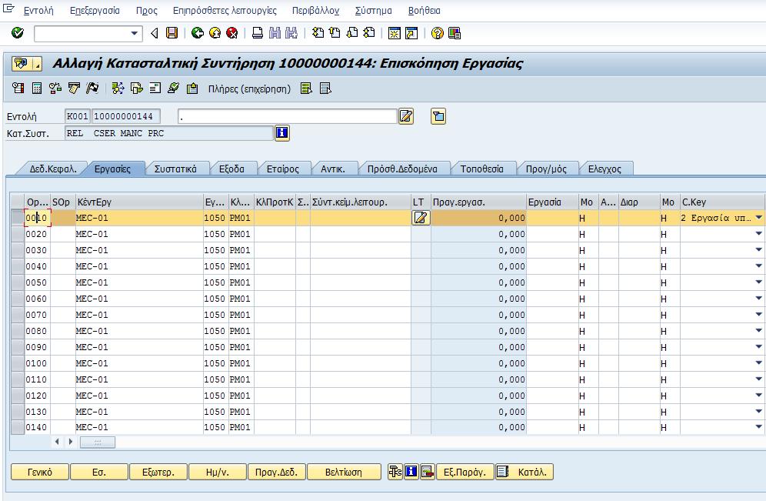Click the red delete row icon at bottom
Viewport: 766px width, 501px height.
(428, 472)
